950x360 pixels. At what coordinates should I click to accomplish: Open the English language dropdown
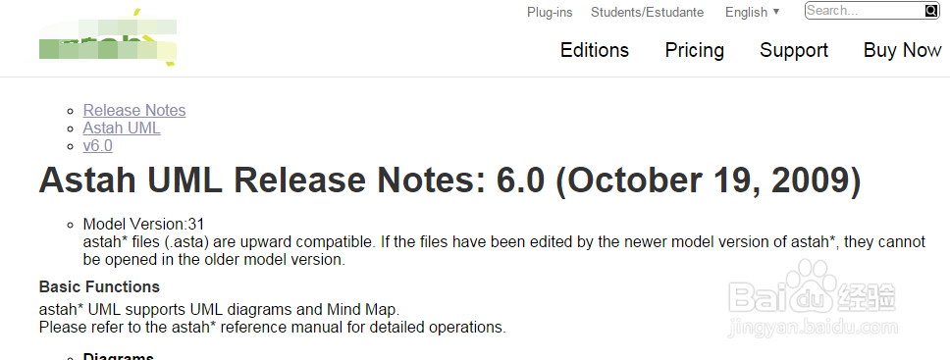pos(753,12)
